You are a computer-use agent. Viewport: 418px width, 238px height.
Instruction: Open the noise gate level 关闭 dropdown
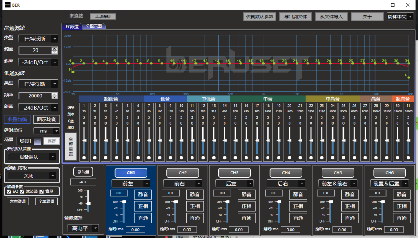point(32,176)
